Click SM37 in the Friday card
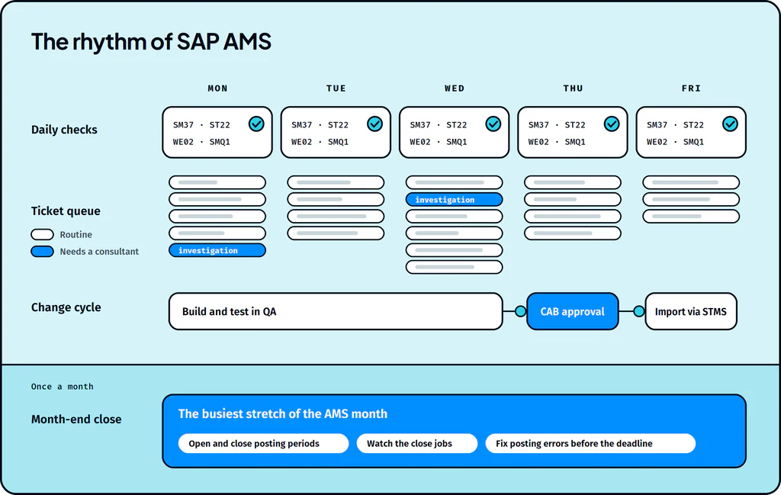Viewport: 781px width, 495px height. (x=657, y=125)
